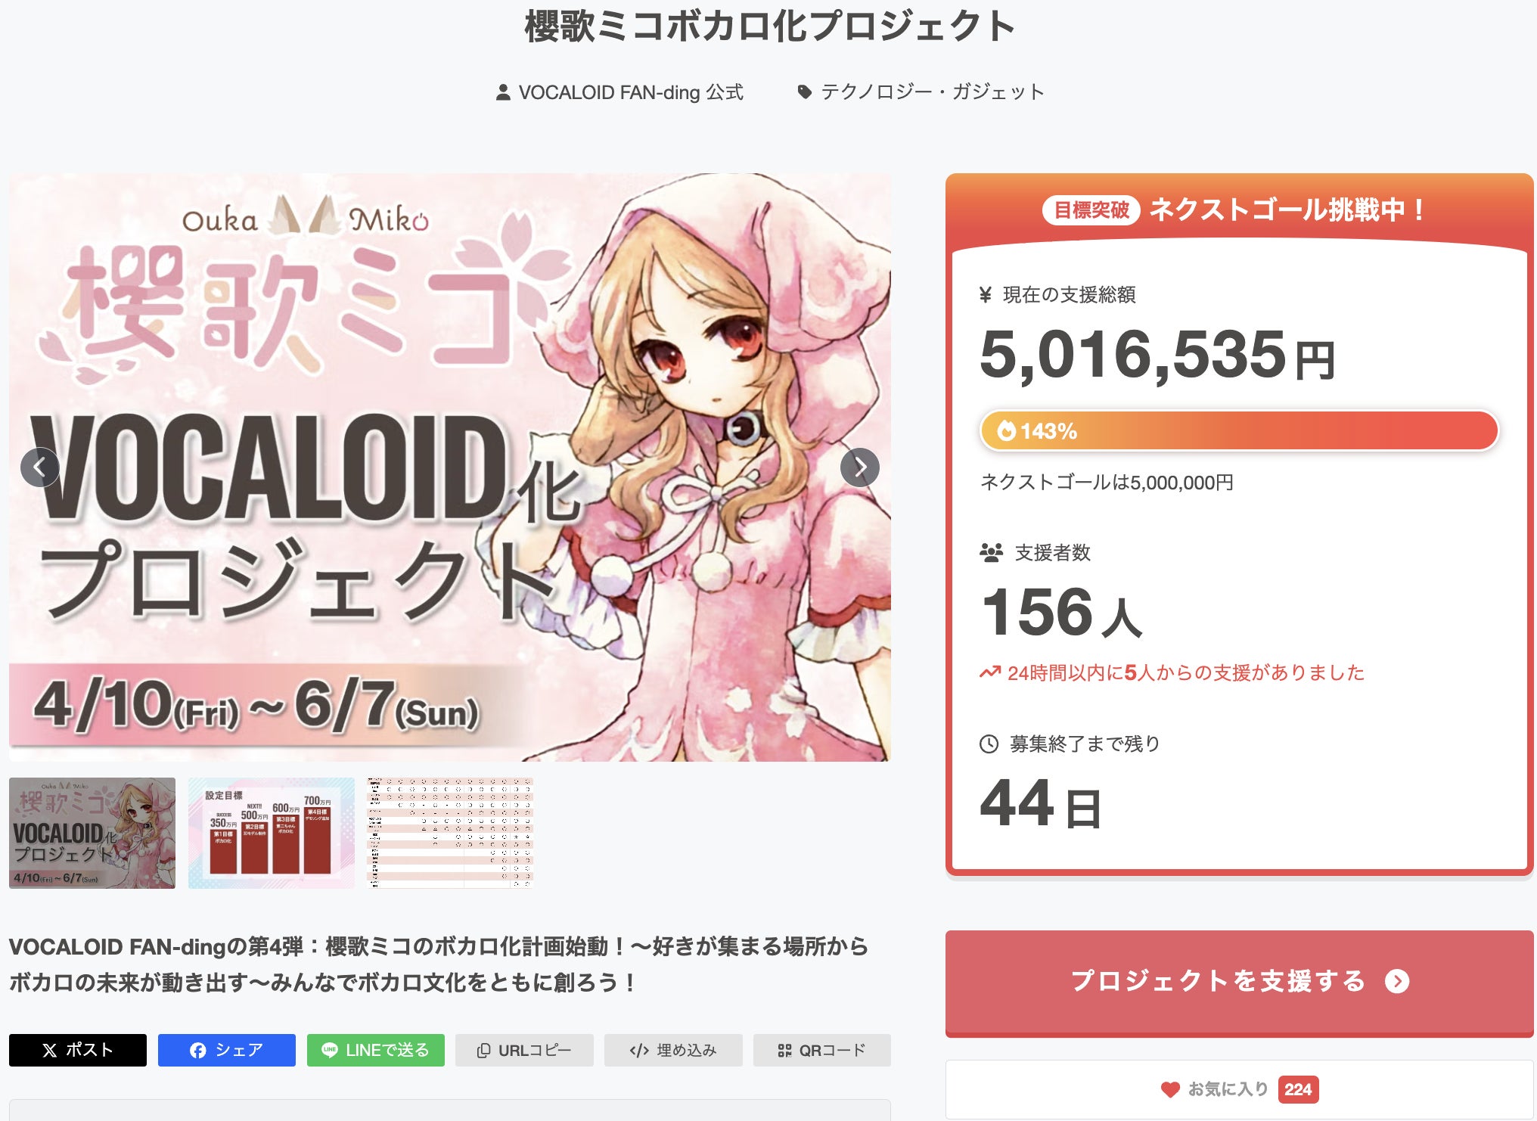Click the 143% funding progress bar
The height and width of the screenshot is (1121, 1537).
1239,430
